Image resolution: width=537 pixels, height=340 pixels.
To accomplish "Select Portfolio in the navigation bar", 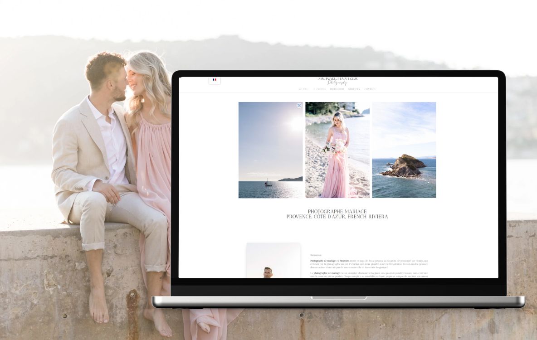I will click(337, 89).
